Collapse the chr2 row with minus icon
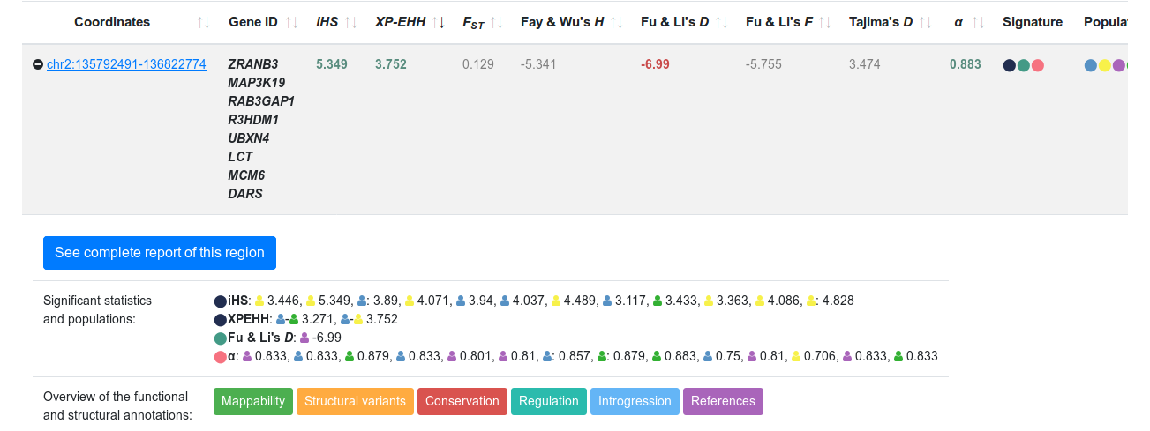The height and width of the screenshot is (431, 1150). pyautogui.click(x=38, y=64)
